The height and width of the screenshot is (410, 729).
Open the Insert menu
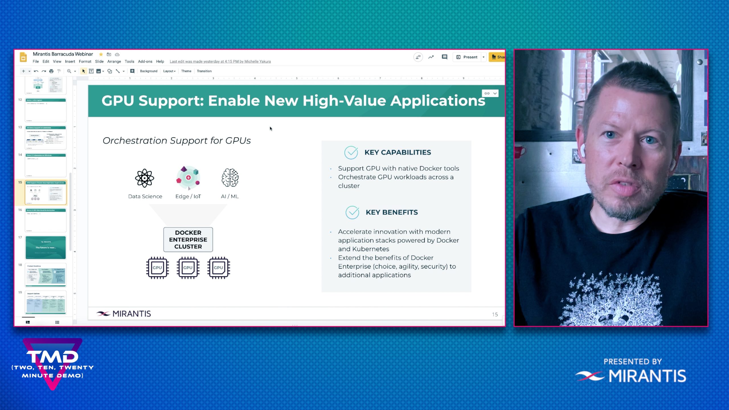tap(70, 61)
